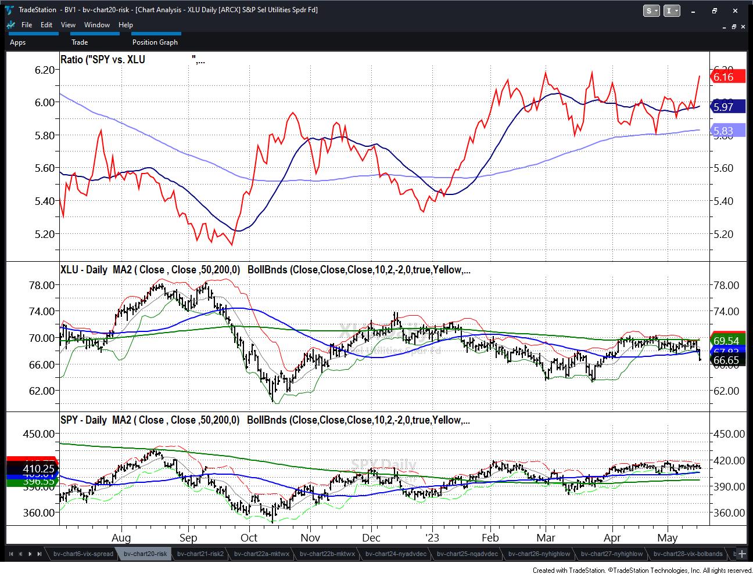The height and width of the screenshot is (574, 753).
Task: Expand the Apps toolbar panel
Action: (18, 42)
